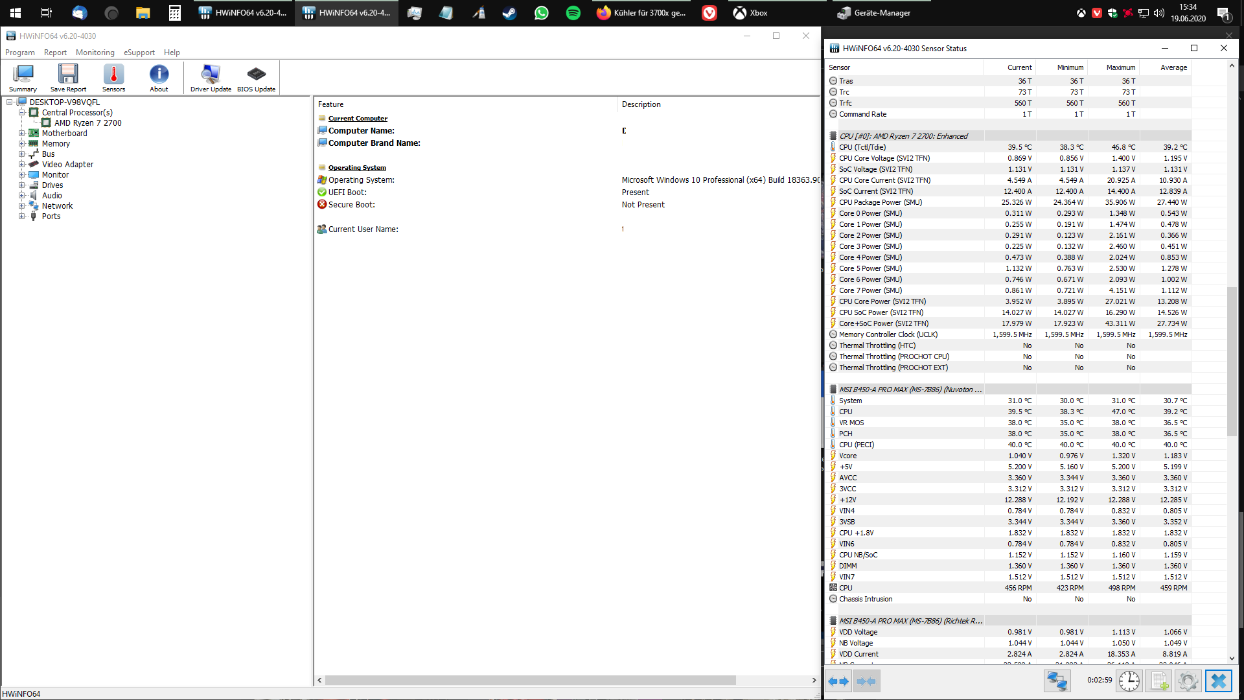
Task: Open the Sensors thermometer icon
Action: coord(113,78)
